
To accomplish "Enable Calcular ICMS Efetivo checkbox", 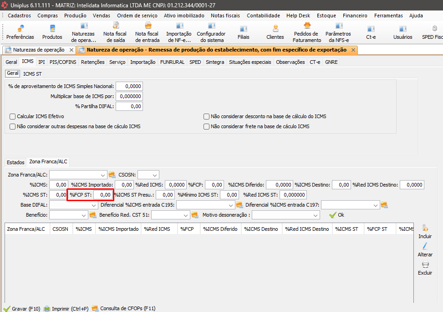I will pos(13,116).
